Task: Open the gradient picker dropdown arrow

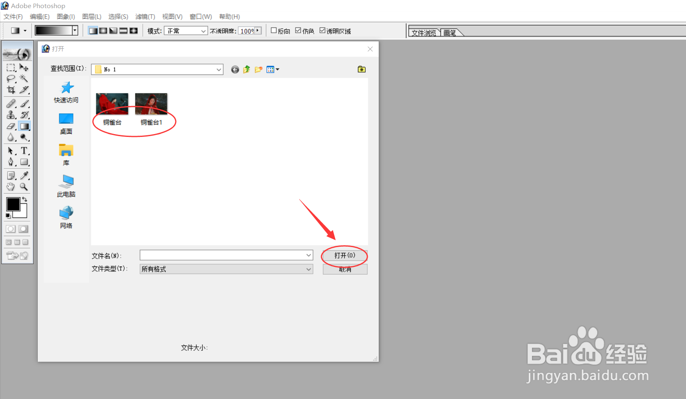Action: (x=75, y=30)
